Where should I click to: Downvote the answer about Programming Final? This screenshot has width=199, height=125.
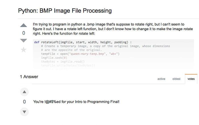pyautogui.click(x=24, y=112)
